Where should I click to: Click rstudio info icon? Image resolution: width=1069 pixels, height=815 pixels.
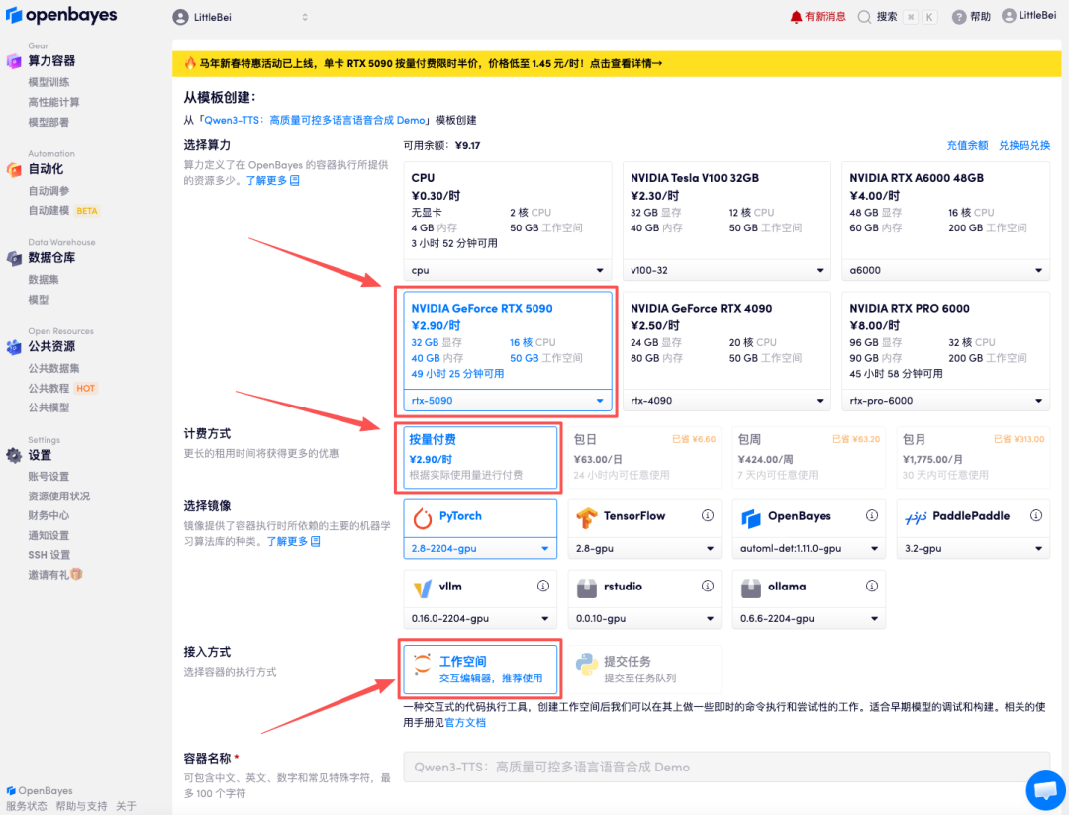click(x=708, y=587)
